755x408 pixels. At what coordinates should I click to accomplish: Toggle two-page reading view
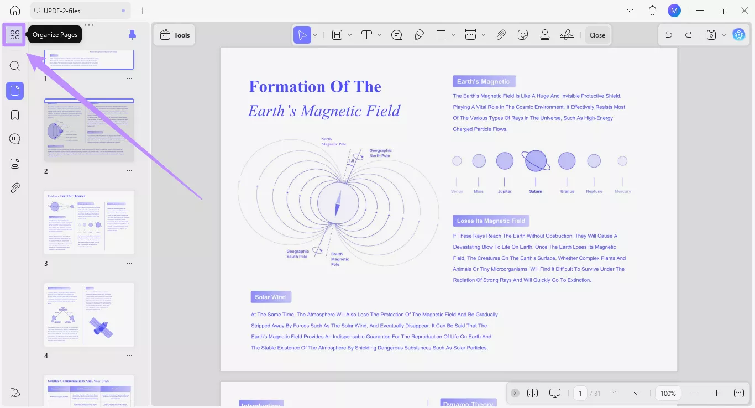pyautogui.click(x=532, y=393)
